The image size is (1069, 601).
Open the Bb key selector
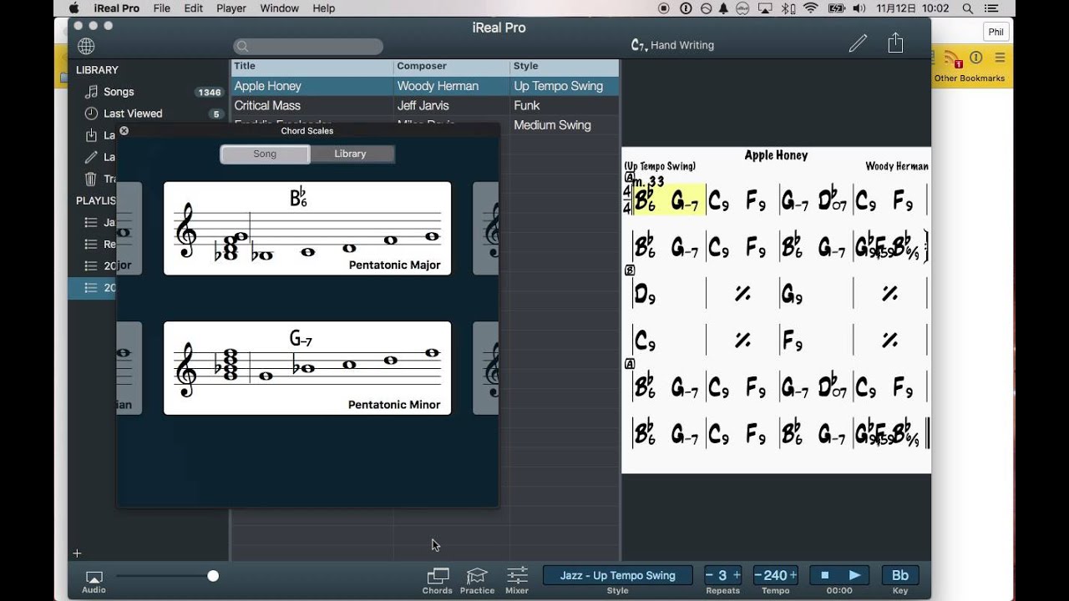[900, 575]
